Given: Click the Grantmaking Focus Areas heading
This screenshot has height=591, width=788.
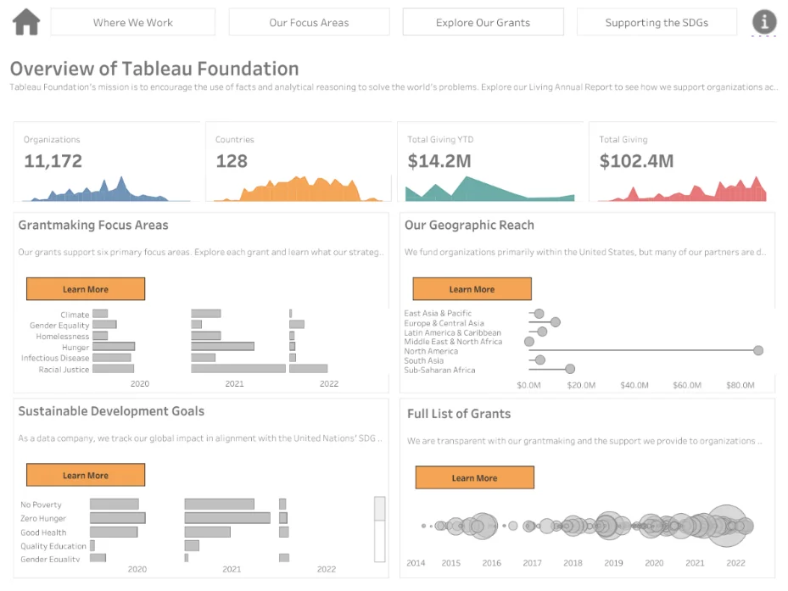Looking at the screenshot, I should pos(93,226).
